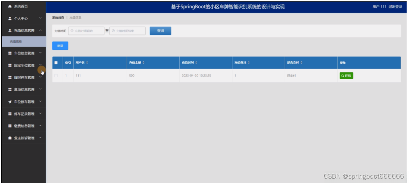Collapse the 充值信息管理 menu chevron
This screenshot has height=183, width=409.
[40, 31]
